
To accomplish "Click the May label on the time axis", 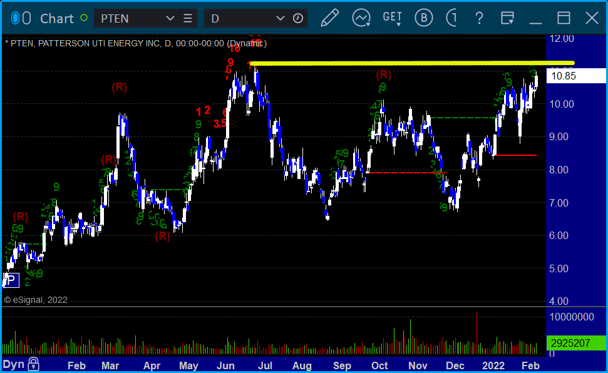I will (x=188, y=365).
